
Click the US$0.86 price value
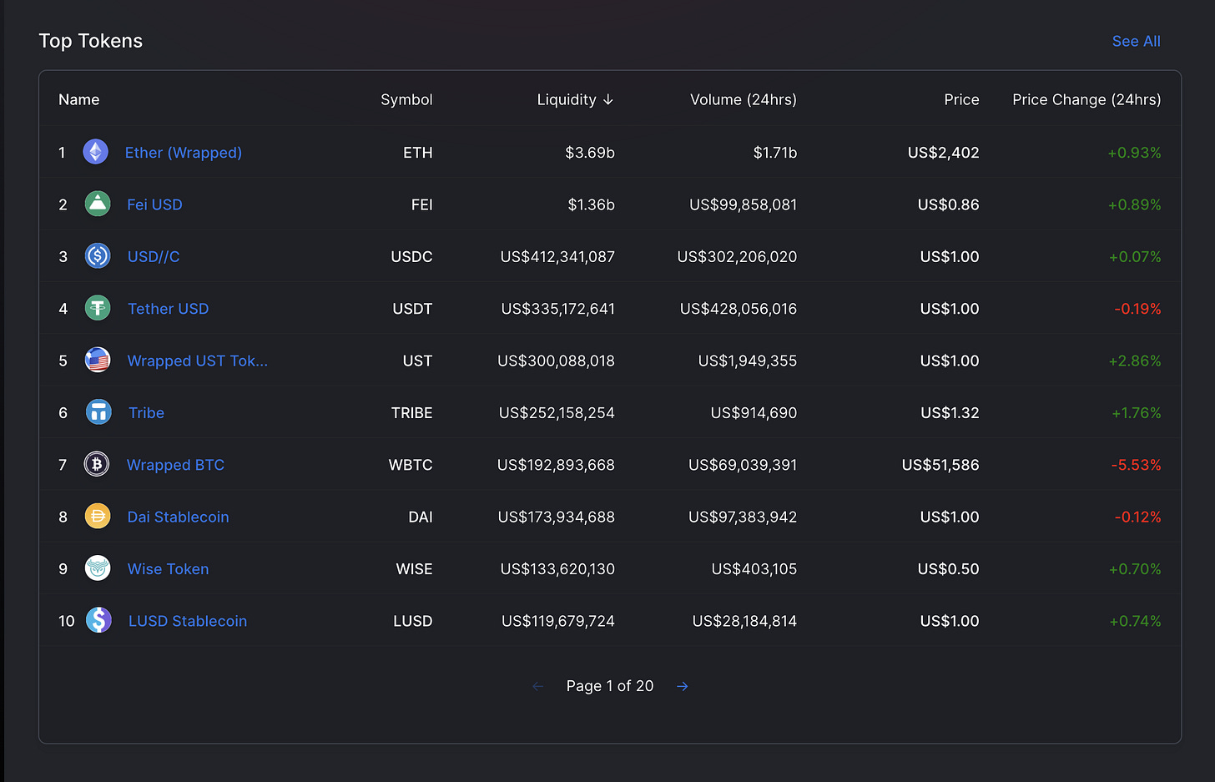click(949, 204)
